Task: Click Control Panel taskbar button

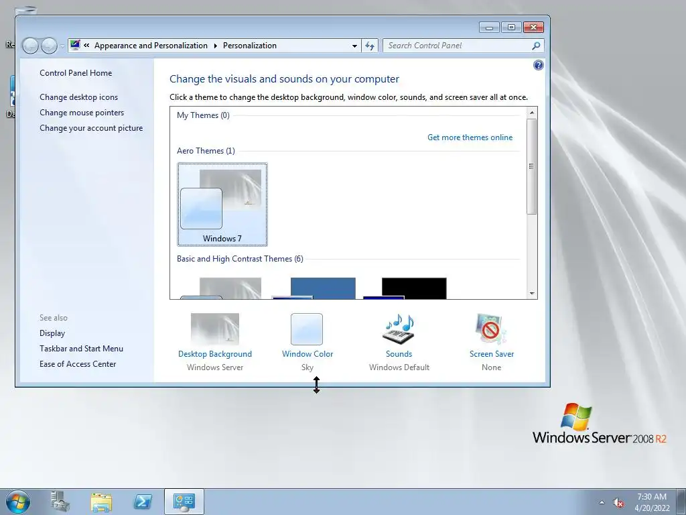Action: [x=184, y=502]
